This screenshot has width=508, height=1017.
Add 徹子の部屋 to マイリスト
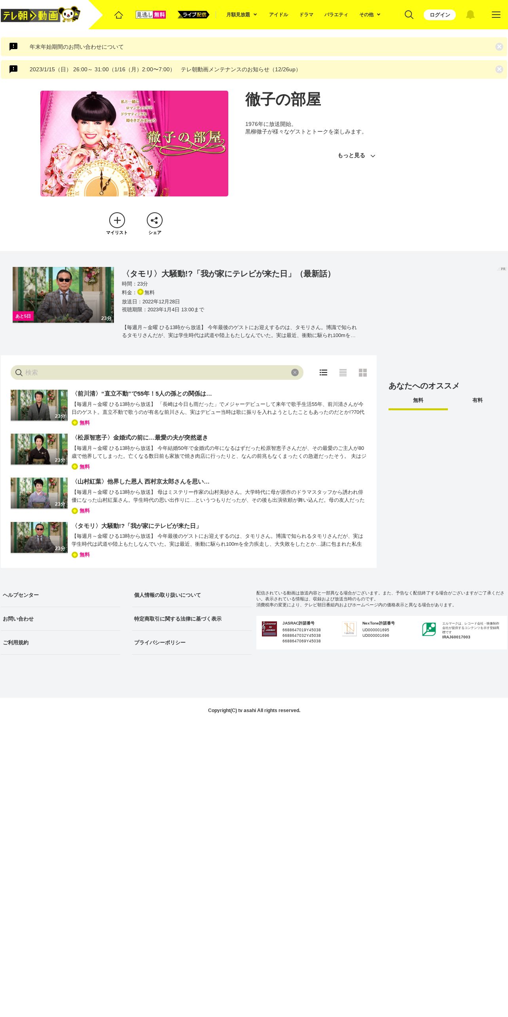coord(117,224)
